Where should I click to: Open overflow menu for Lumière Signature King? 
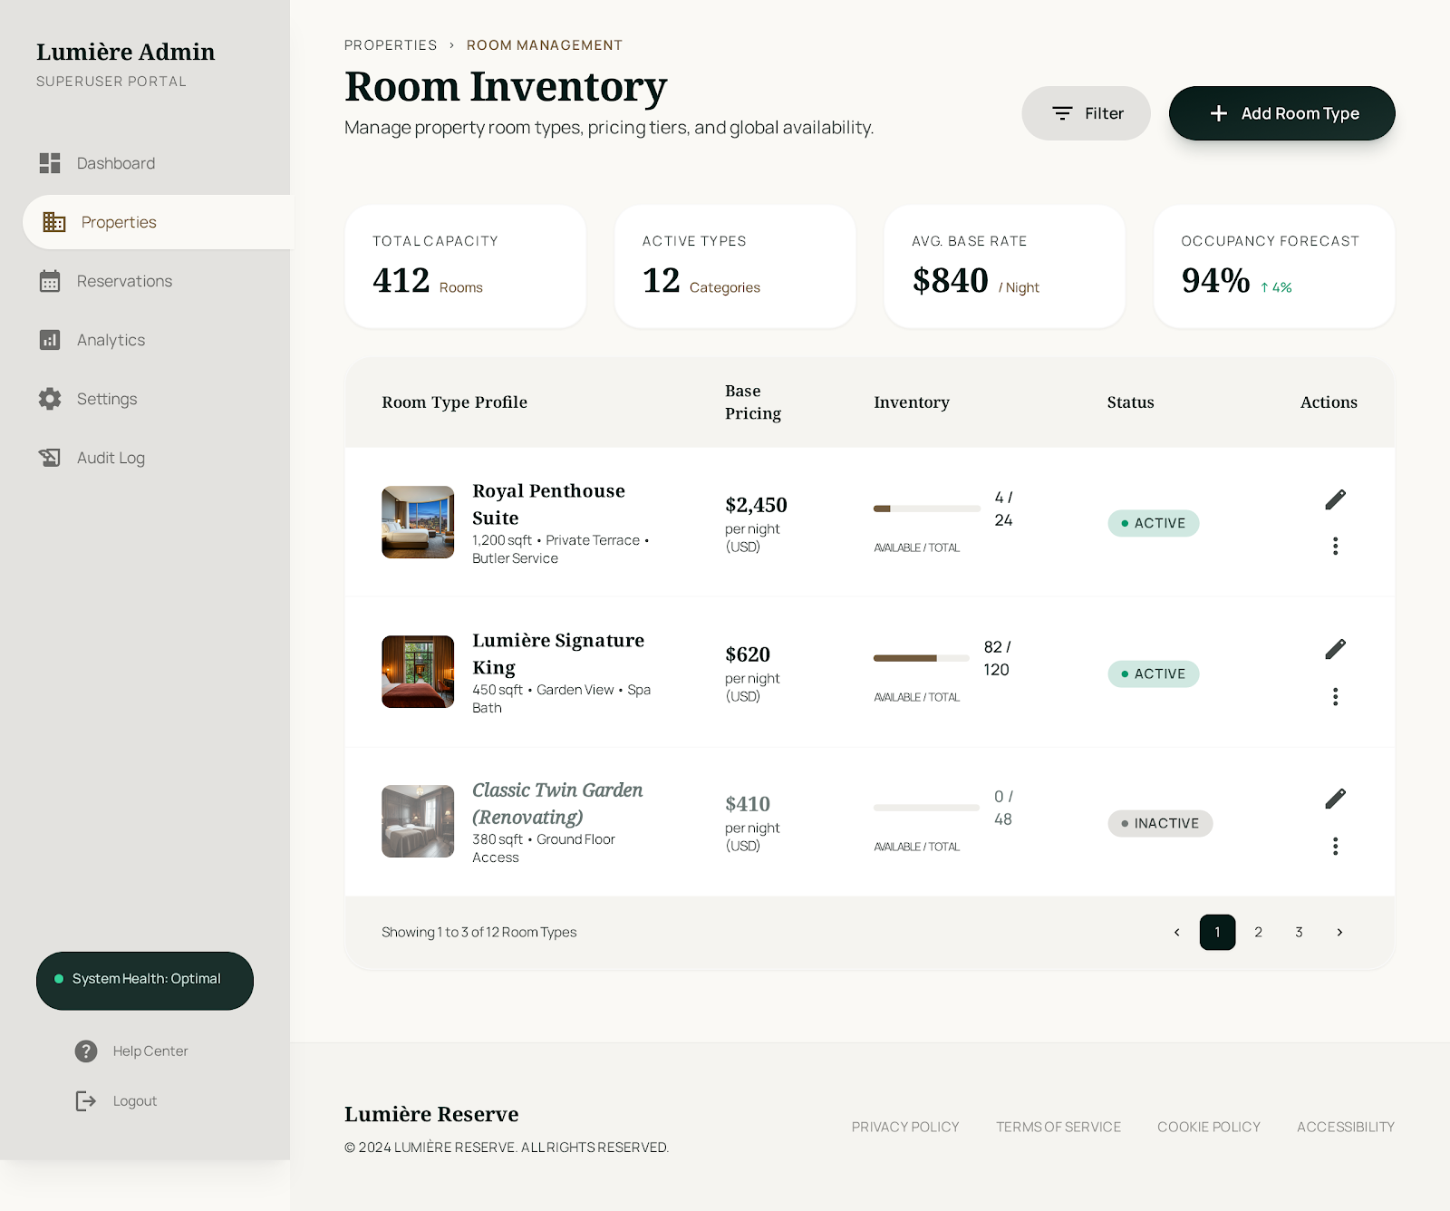point(1335,696)
